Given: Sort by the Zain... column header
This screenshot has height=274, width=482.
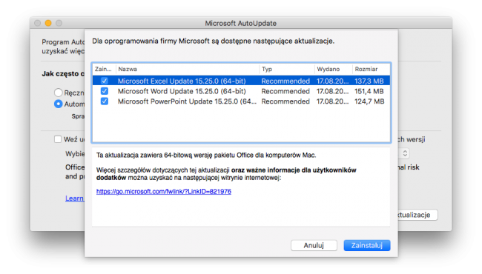Looking at the screenshot, I should 105,69.
